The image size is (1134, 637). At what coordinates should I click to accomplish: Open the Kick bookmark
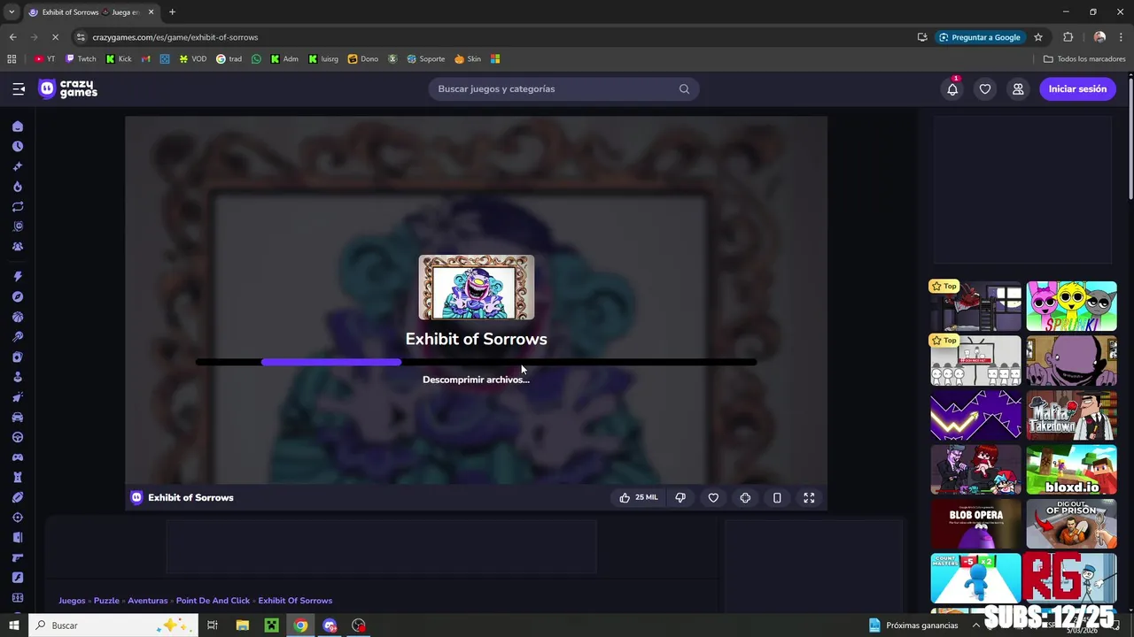(119, 59)
